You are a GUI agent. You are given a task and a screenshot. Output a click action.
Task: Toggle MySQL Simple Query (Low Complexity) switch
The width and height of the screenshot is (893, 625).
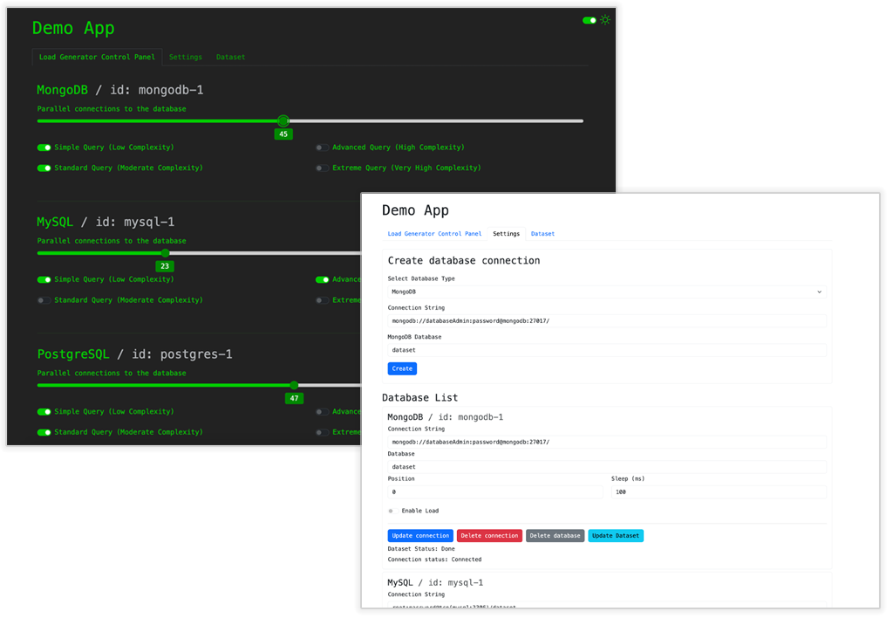(44, 280)
